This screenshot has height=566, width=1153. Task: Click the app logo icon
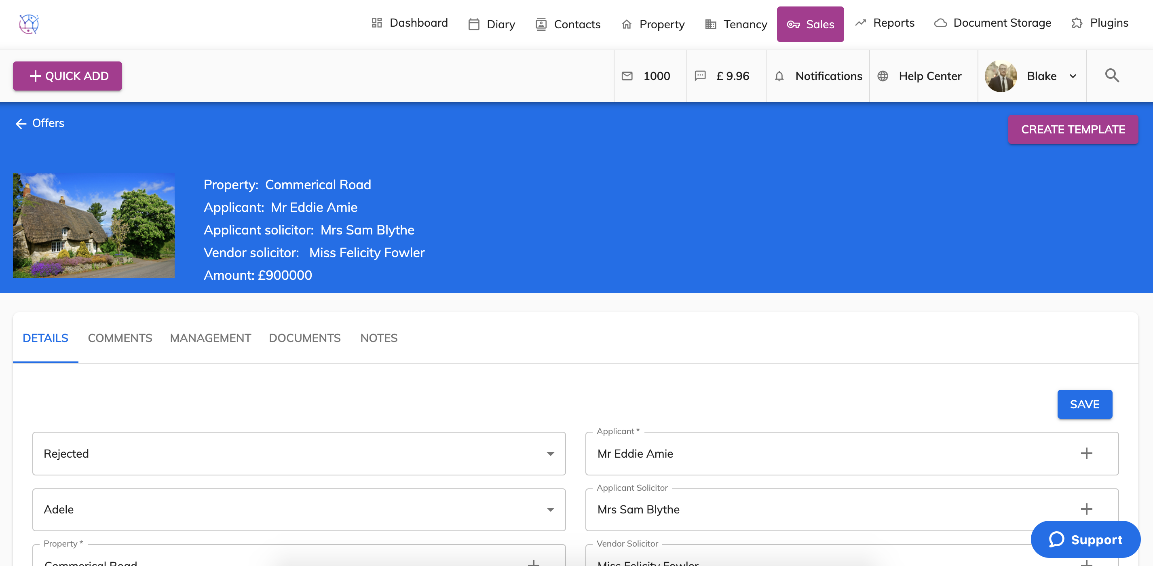tap(29, 24)
